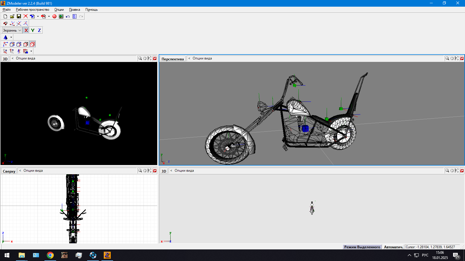
Task: Click the Режим Выделенного status button
Action: (x=362, y=247)
